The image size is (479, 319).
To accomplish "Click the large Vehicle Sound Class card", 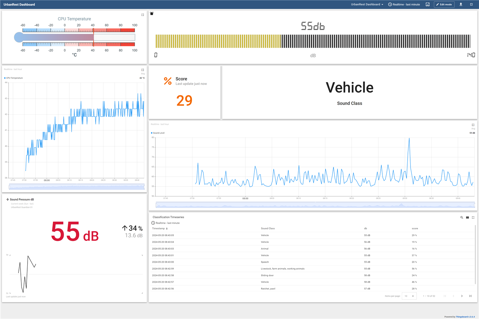I will [x=350, y=93].
